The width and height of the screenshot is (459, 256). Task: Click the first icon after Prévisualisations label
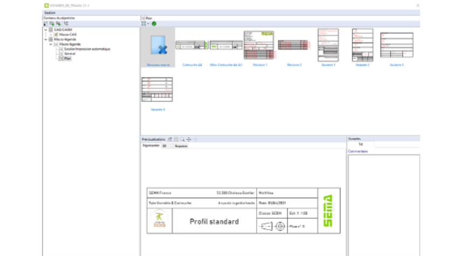[169, 139]
